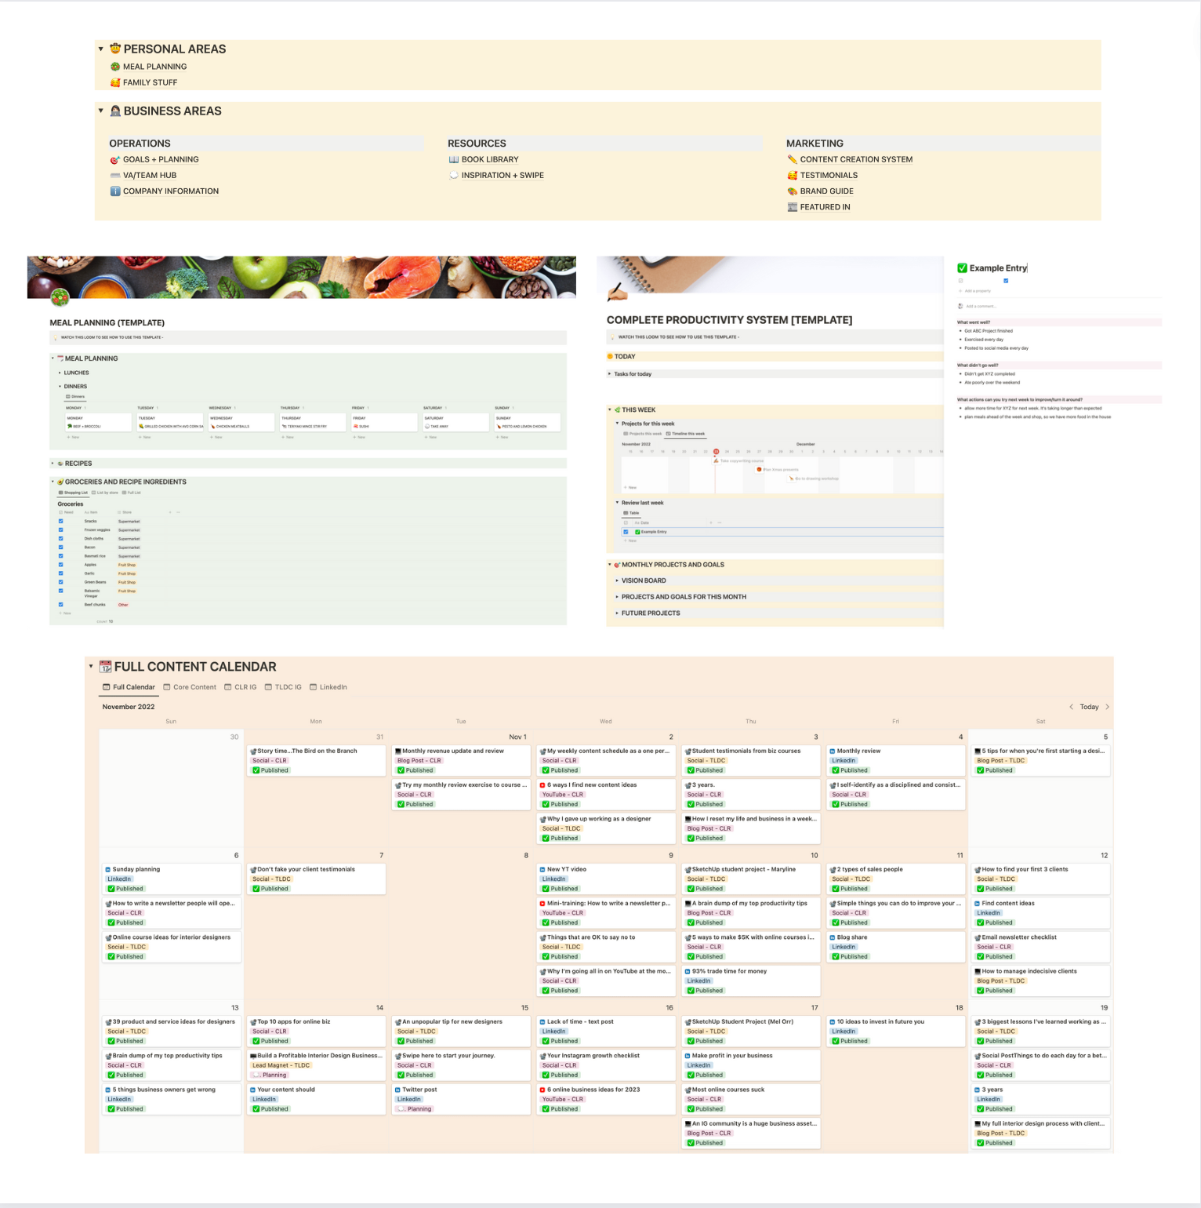
Task: Expand the Vision Board toggle
Action: click(x=617, y=580)
